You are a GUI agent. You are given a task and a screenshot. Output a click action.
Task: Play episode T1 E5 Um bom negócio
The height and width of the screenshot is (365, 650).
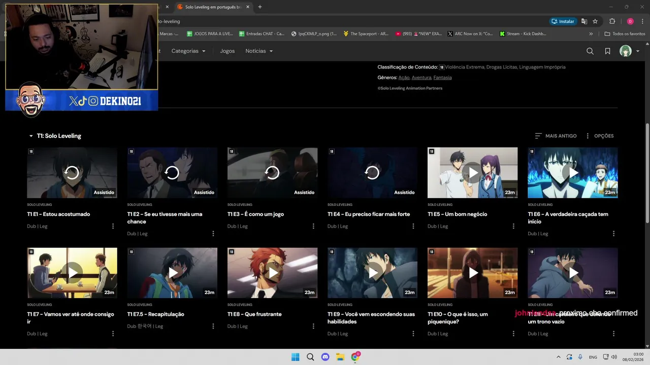tap(472, 173)
